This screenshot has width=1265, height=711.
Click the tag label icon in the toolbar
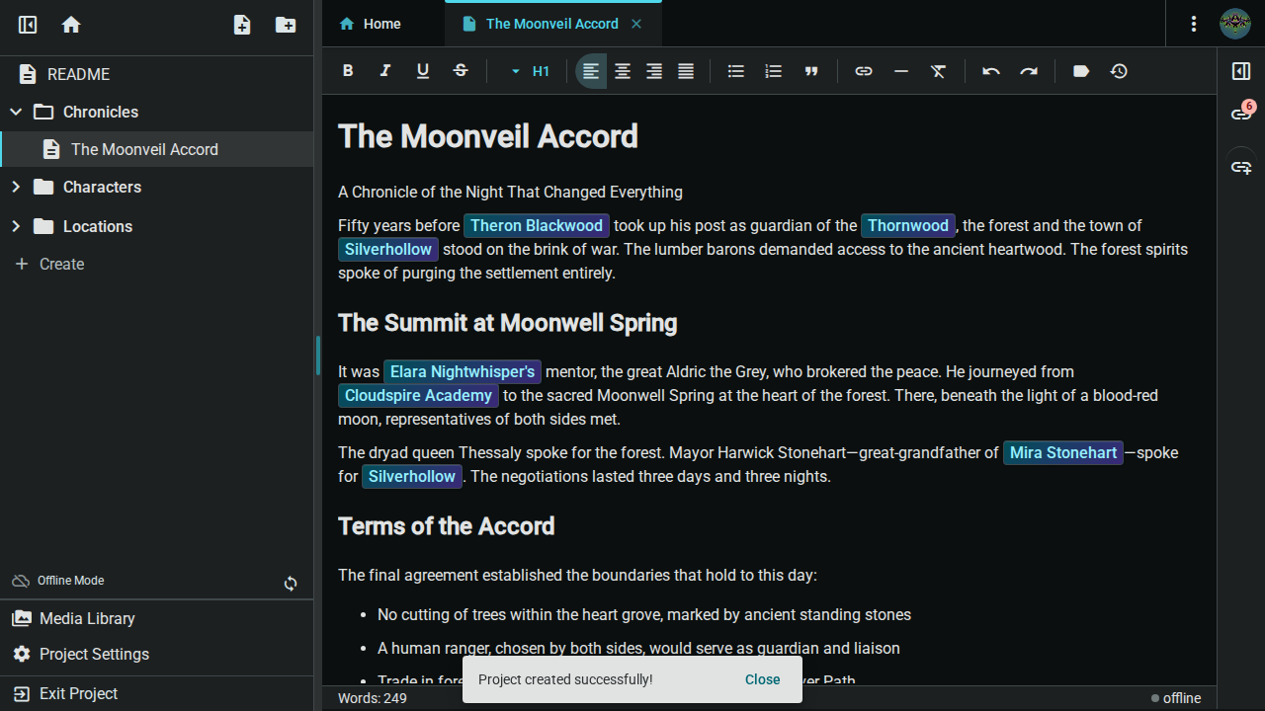pyautogui.click(x=1080, y=70)
